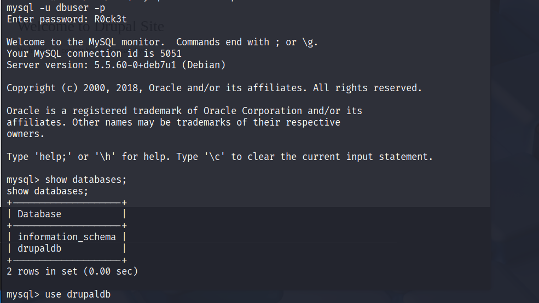The image size is (539, 303).
Task: Click the Server version 5.5.60 line
Action: click(116, 65)
